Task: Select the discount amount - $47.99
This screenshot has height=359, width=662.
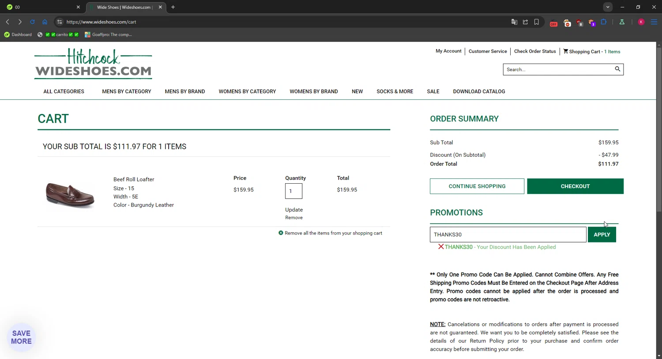Action: 609,155
